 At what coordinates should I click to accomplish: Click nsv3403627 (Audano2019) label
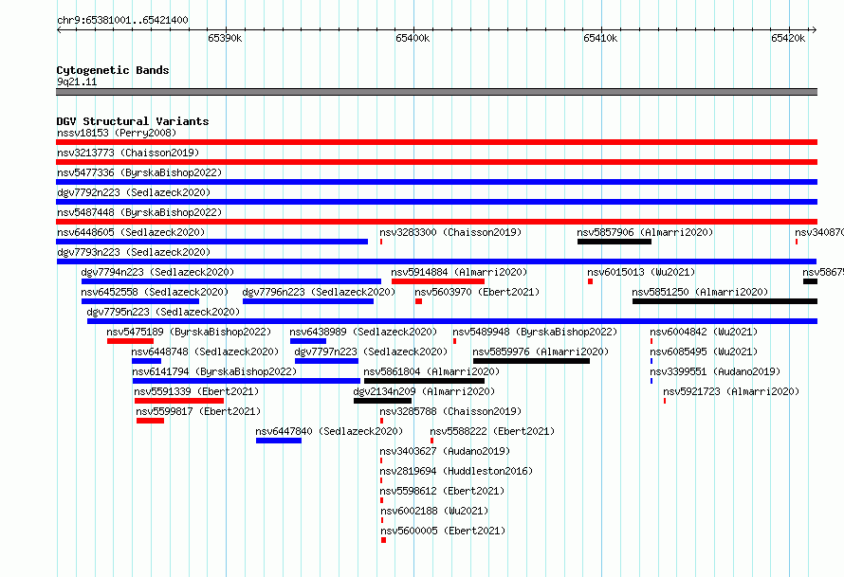(x=445, y=451)
